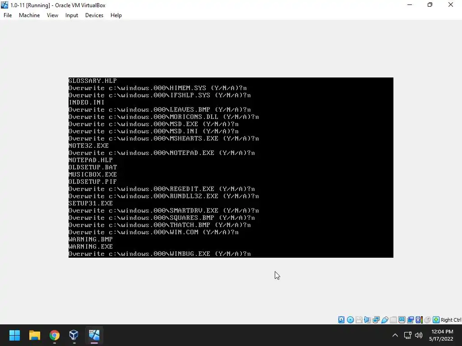Viewport: 462px width, 346px height.
Task: Click the RUNDLL32.EXE overwrite prompt line
Action: point(163,196)
